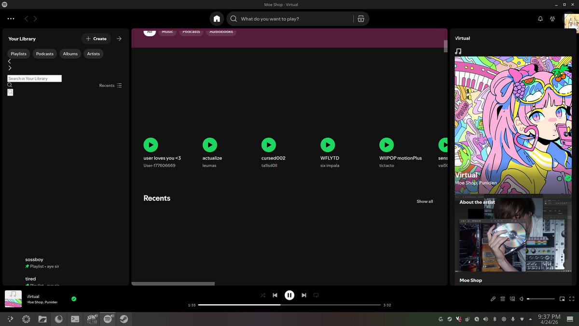Open the Browse icon in the search bar

361,19
